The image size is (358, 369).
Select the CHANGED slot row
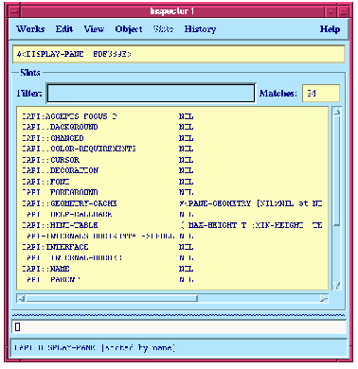click(172, 138)
